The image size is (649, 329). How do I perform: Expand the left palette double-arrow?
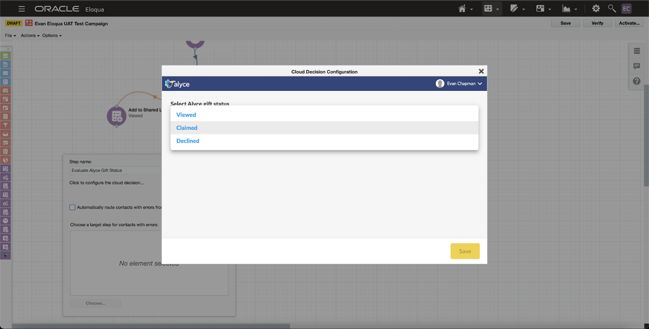click(x=8, y=49)
